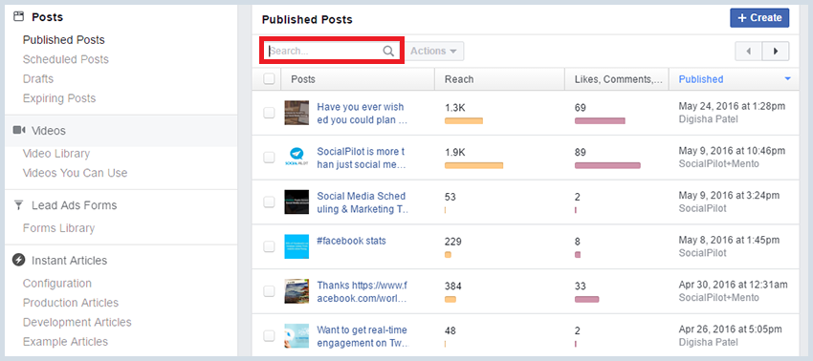Screen dimensions: 813x361
Task: Open Development Articles
Action: pos(77,322)
